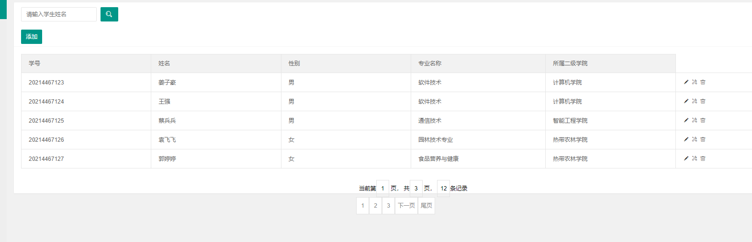Delete student 王强 using trash icon
Viewport: 752px width, 242px height.
703,101
